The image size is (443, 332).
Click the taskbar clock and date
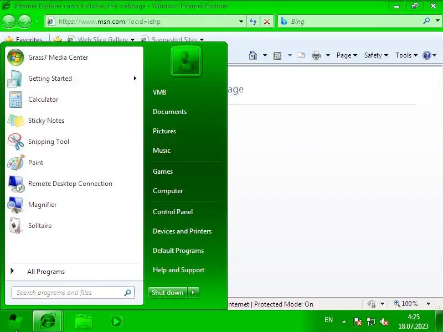pos(413,321)
